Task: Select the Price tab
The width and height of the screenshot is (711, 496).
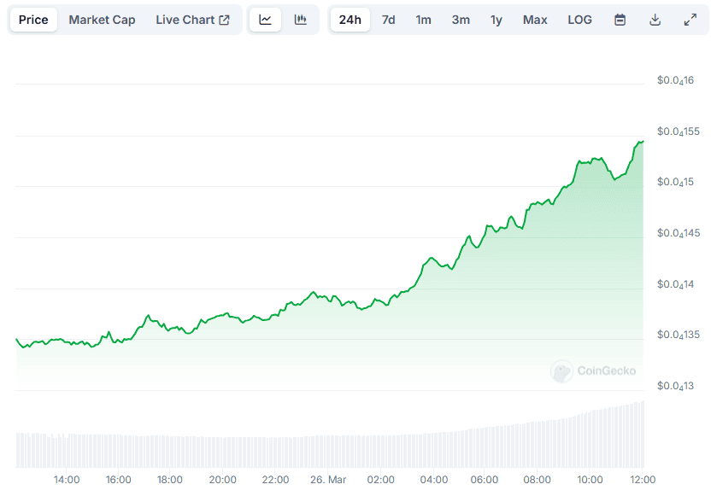Action: tap(33, 20)
